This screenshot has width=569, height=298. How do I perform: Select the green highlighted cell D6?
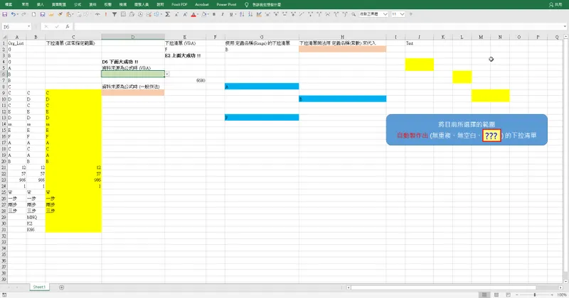click(x=133, y=74)
